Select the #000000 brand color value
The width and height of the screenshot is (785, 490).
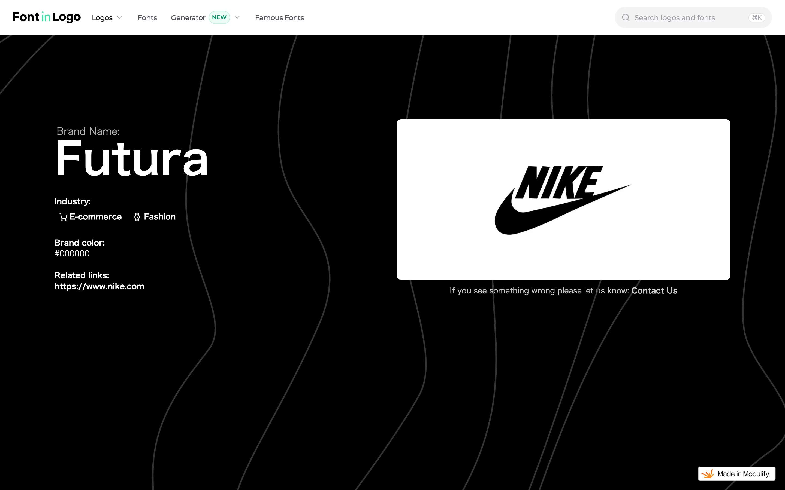(x=72, y=254)
